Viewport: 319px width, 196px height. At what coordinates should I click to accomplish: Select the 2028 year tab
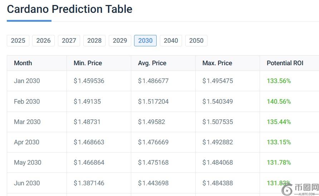click(94, 41)
